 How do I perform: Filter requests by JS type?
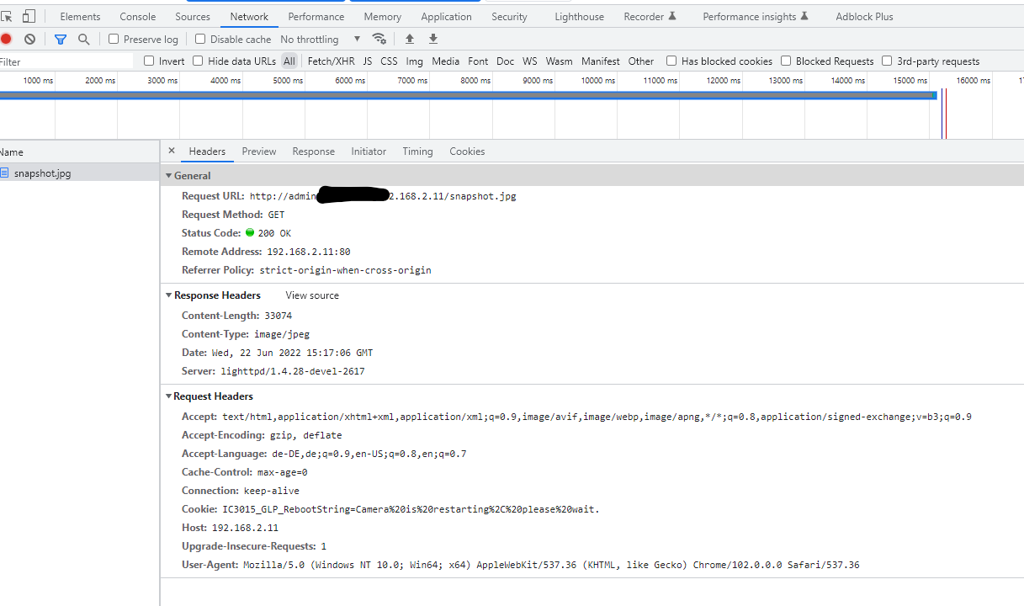368,61
